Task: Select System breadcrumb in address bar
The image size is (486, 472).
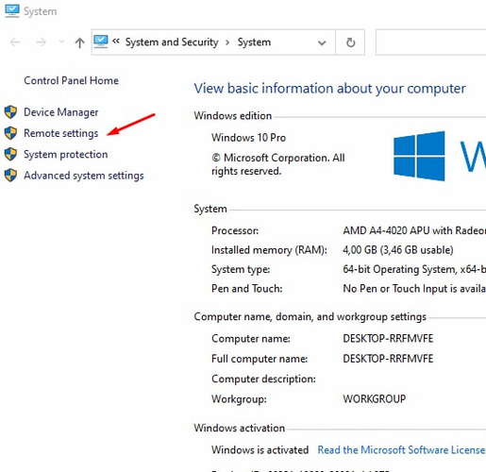Action: (x=254, y=42)
